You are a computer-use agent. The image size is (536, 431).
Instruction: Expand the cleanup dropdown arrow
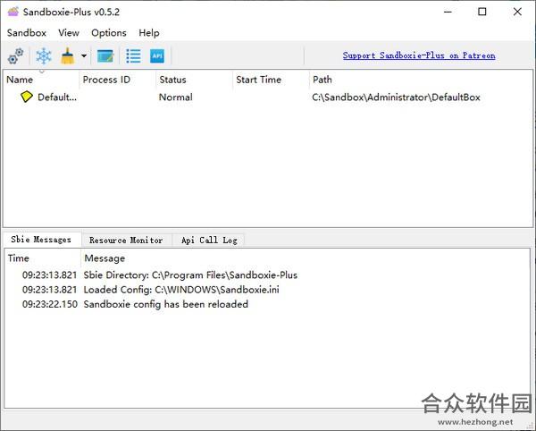(x=84, y=55)
